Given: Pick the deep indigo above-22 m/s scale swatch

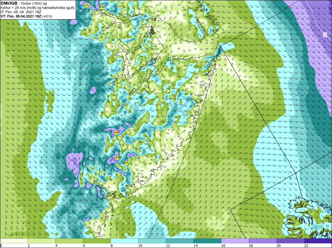Looking at the screenshot, I should click(x=318, y=241).
